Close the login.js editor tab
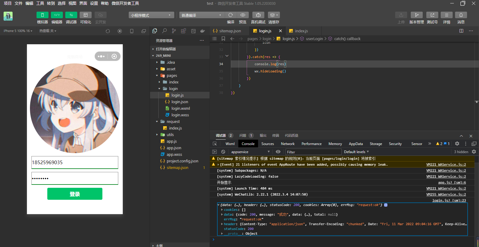The height and width of the screenshot is (247, 479). 281,31
